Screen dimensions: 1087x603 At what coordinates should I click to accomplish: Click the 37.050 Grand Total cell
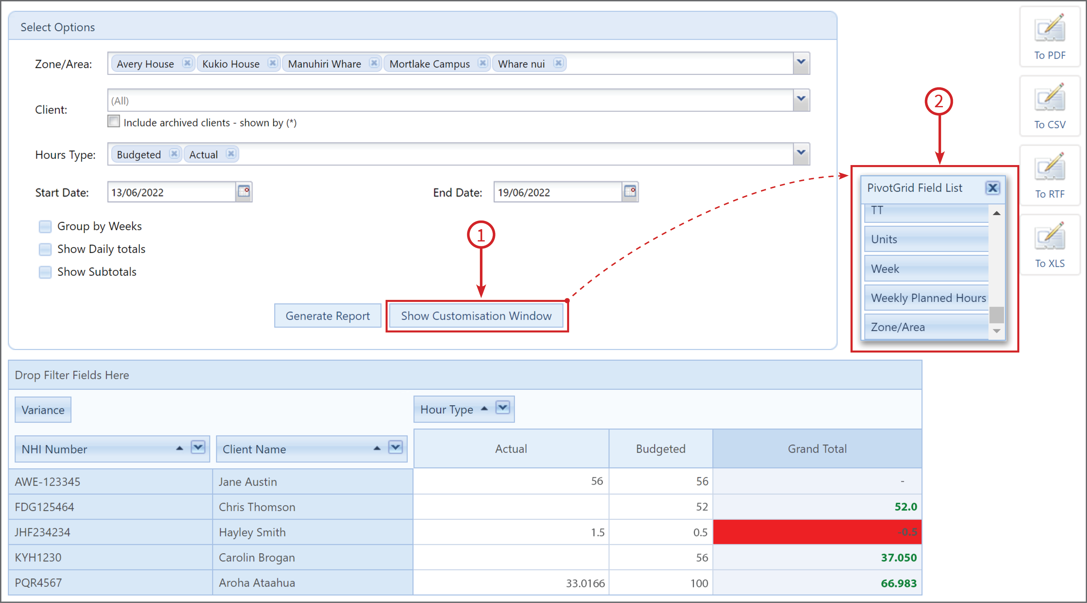817,557
